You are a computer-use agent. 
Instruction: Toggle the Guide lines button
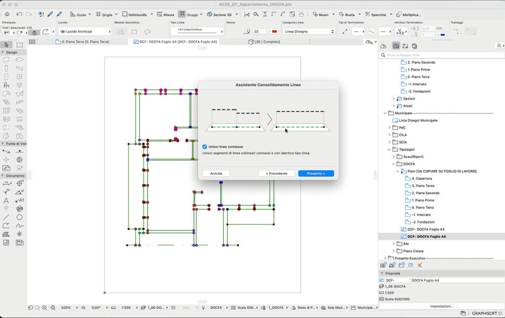coord(78,14)
